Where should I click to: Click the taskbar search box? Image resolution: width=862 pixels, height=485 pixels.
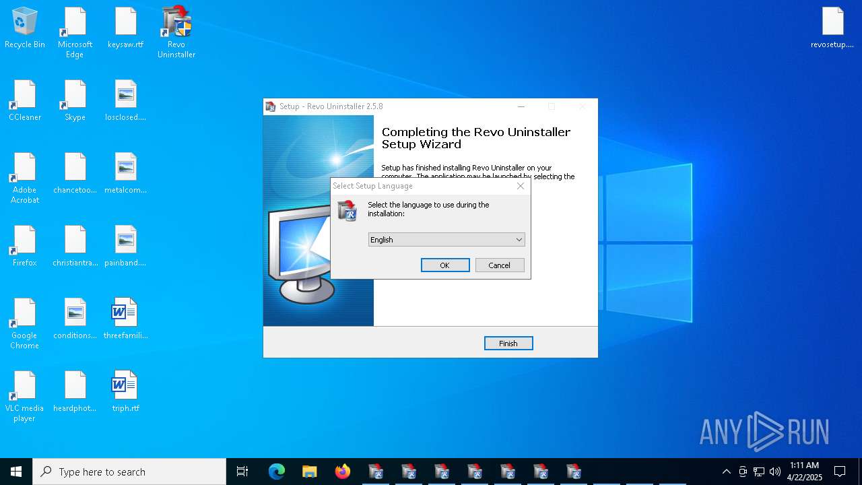click(129, 472)
